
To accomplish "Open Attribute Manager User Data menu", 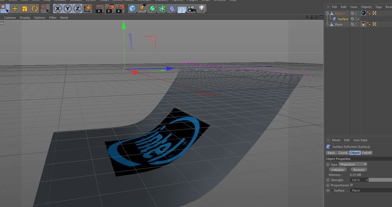I will 360,140.
